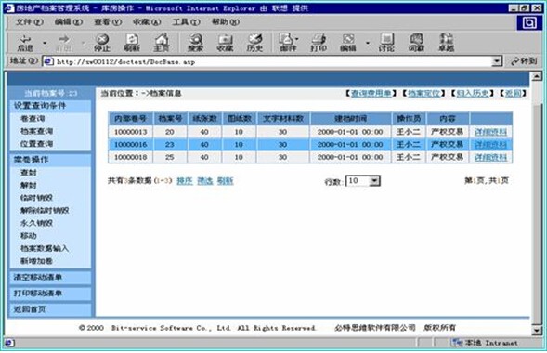Click 档案数据输入 in the sidebar
The width and height of the screenshot is (547, 353).
click(x=45, y=248)
